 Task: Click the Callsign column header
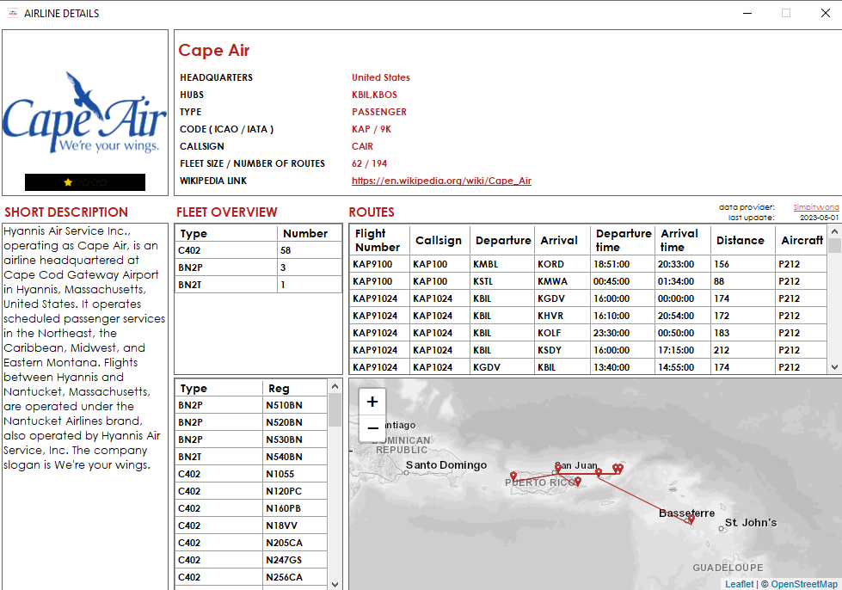[x=439, y=240]
